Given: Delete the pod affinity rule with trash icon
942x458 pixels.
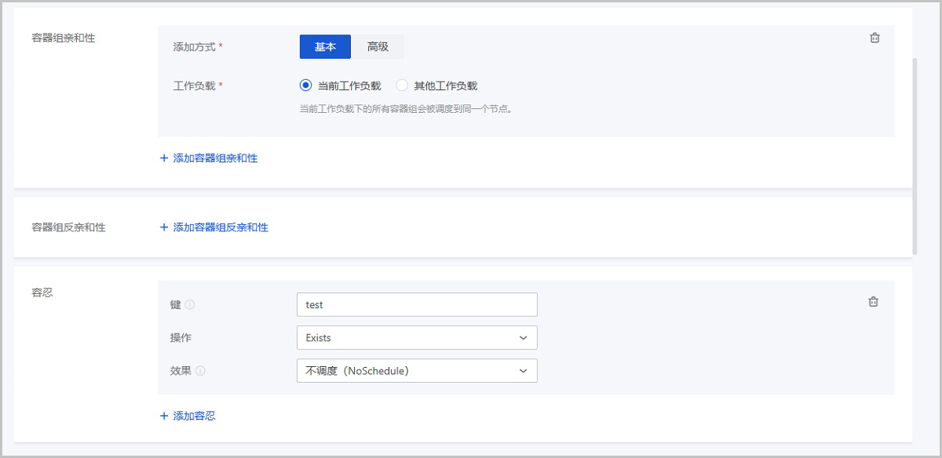Looking at the screenshot, I should tap(874, 38).
